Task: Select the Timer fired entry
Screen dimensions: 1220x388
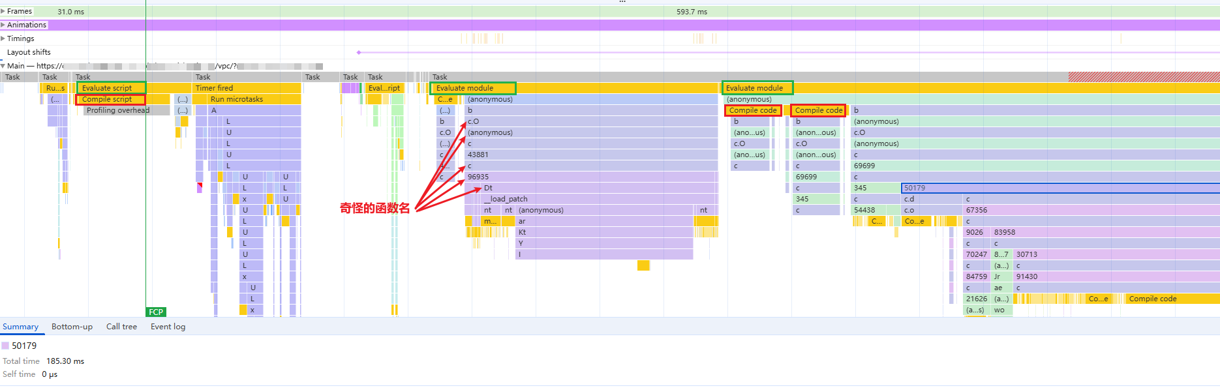Action: (247, 88)
